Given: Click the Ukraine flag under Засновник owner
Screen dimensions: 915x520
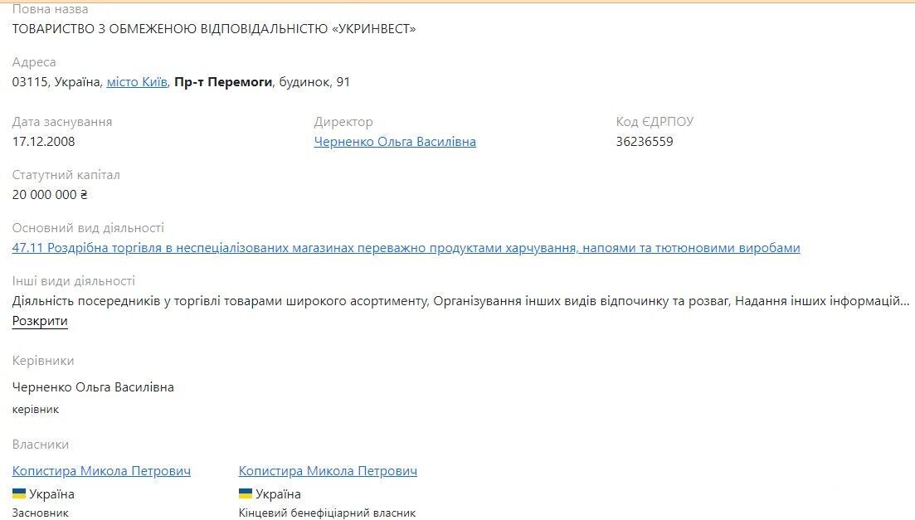Looking at the screenshot, I should coord(19,493).
